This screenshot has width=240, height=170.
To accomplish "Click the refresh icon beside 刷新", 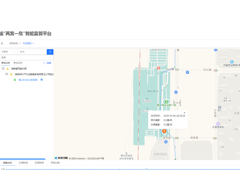I will pyautogui.click(x=44, y=63).
